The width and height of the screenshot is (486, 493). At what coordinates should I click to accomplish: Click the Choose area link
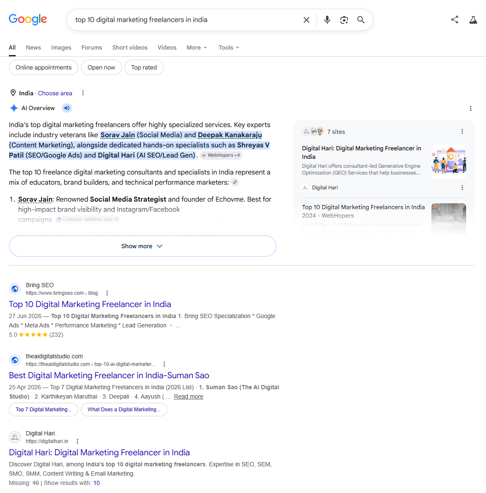[x=55, y=93]
